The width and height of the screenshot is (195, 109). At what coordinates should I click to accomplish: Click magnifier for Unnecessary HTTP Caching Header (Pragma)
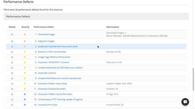(12, 100)
